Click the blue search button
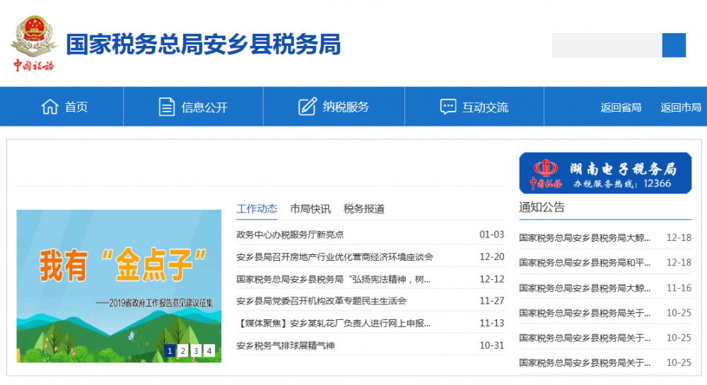Viewport: 707px width, 385px height. point(674,45)
